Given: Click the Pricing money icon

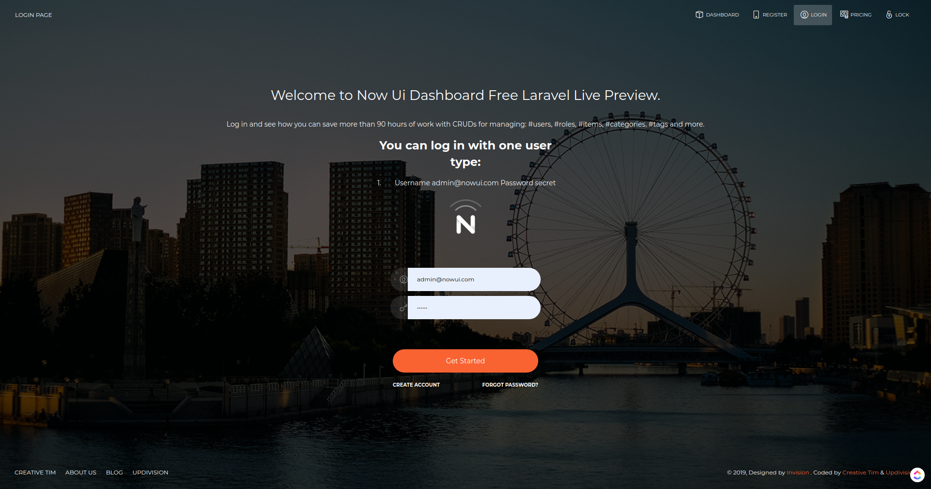Looking at the screenshot, I should (x=844, y=15).
